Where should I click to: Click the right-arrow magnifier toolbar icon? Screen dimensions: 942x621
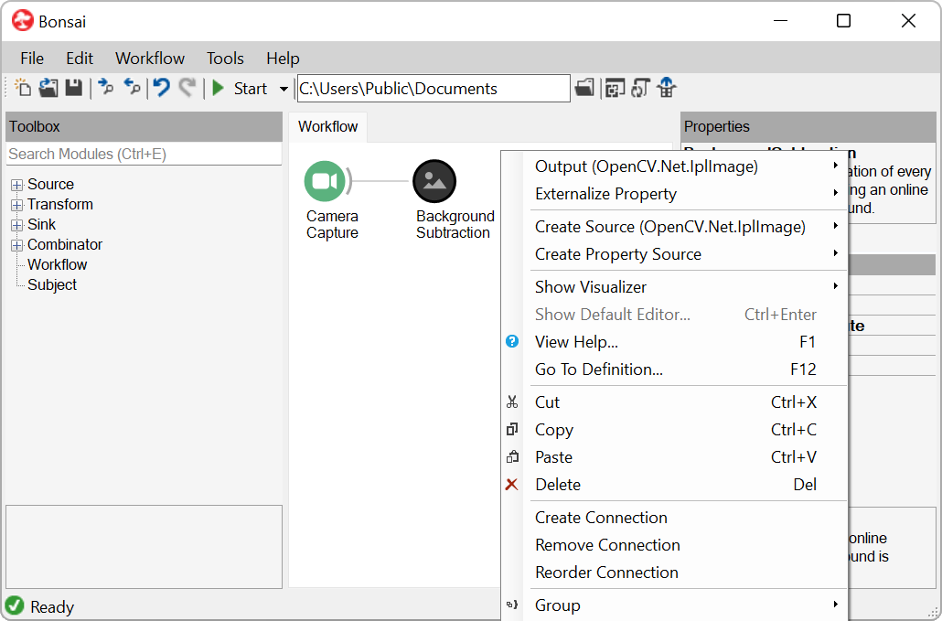coord(106,88)
